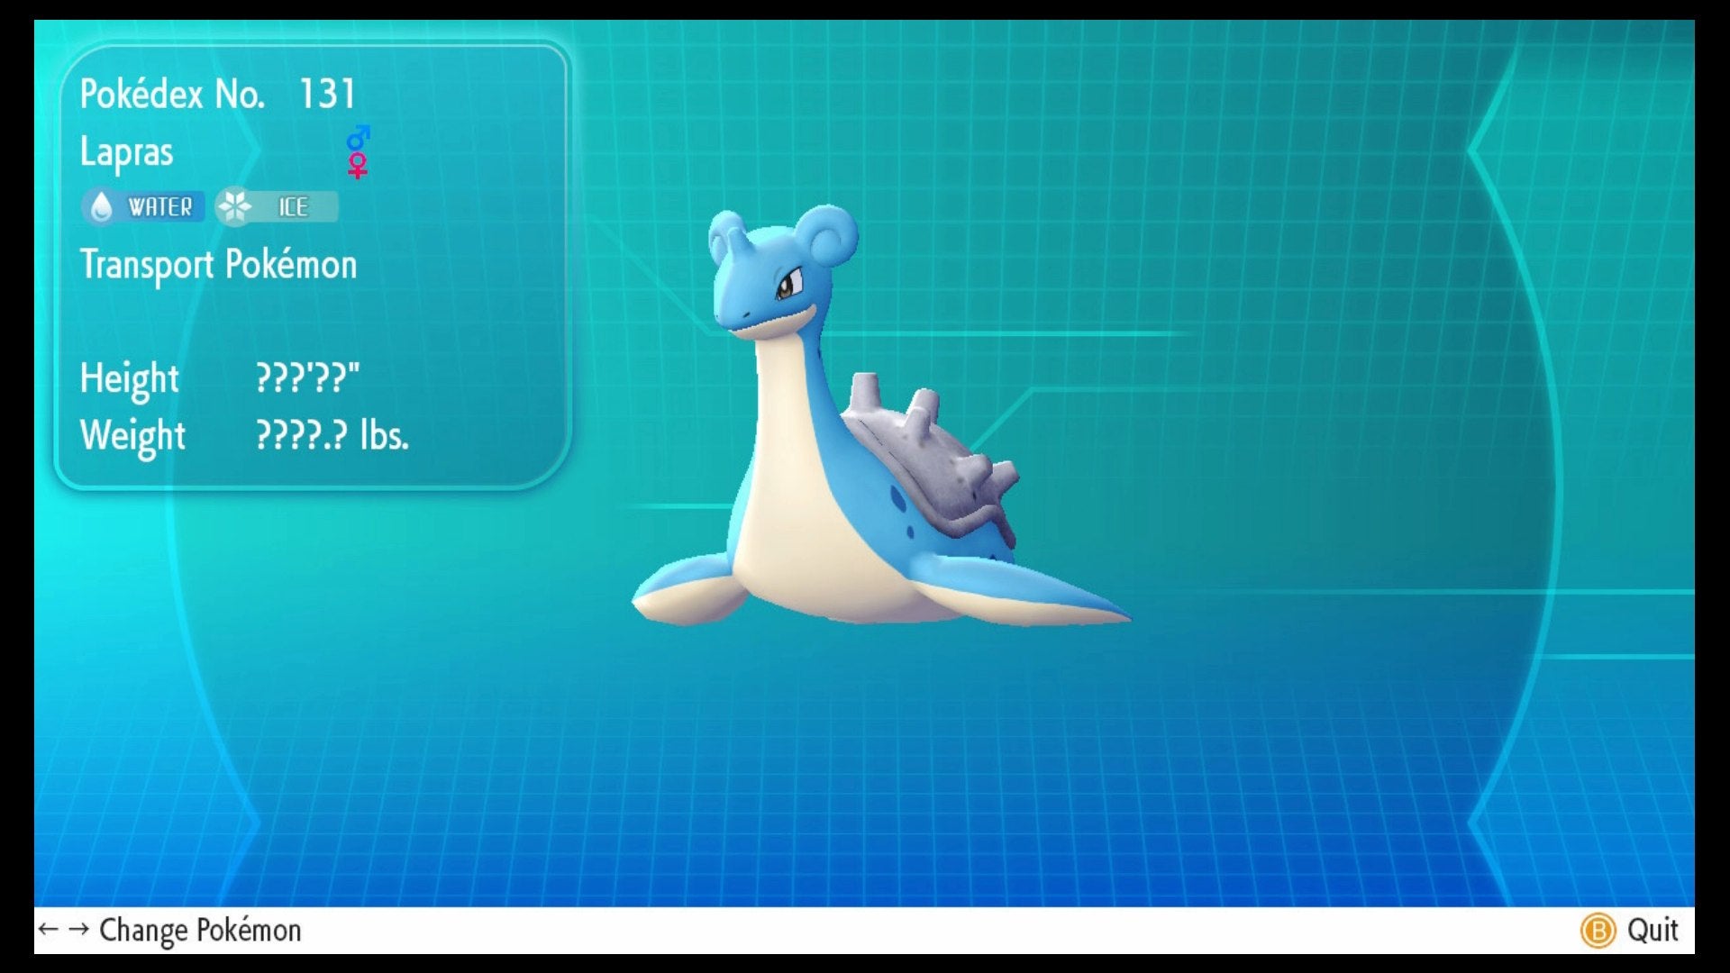Click the pink female gender symbol

359,166
